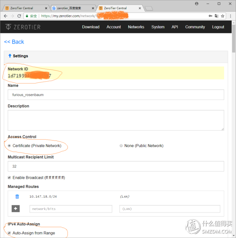Click the ZeroTier logo
236x238 pixels.
23,27
